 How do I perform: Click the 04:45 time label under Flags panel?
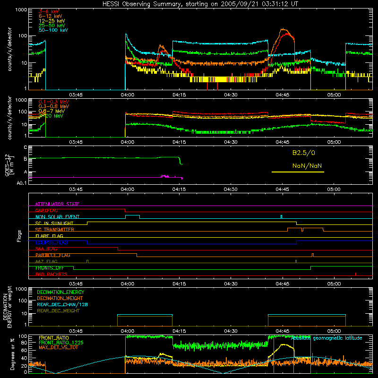click(x=282, y=284)
